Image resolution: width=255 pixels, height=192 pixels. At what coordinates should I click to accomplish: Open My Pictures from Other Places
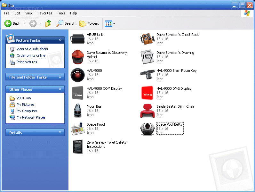tap(26, 104)
